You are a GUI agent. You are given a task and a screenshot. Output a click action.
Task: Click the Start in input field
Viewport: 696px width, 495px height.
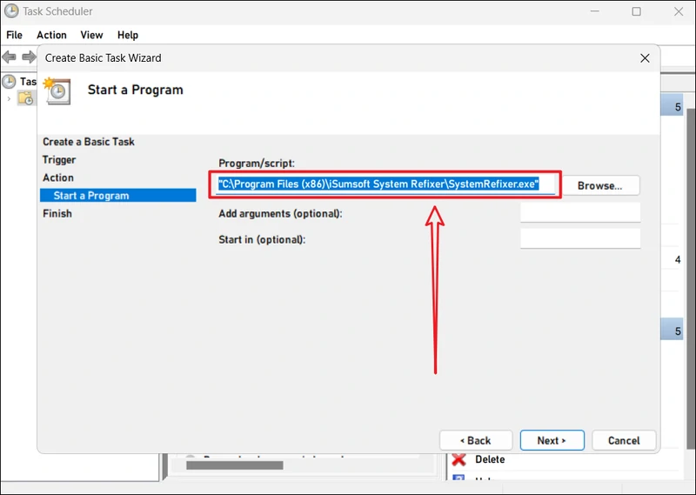[x=580, y=238]
